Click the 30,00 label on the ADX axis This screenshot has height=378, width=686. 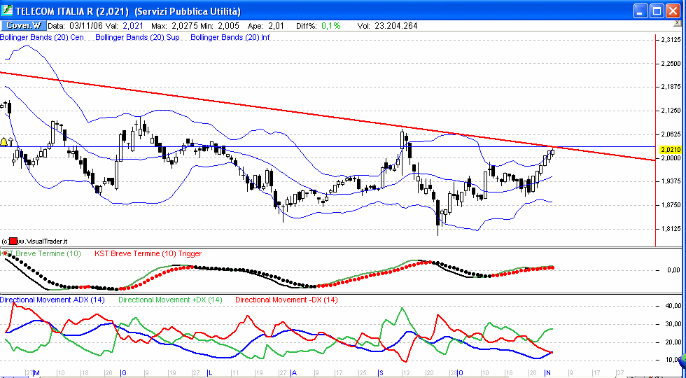[673, 323]
